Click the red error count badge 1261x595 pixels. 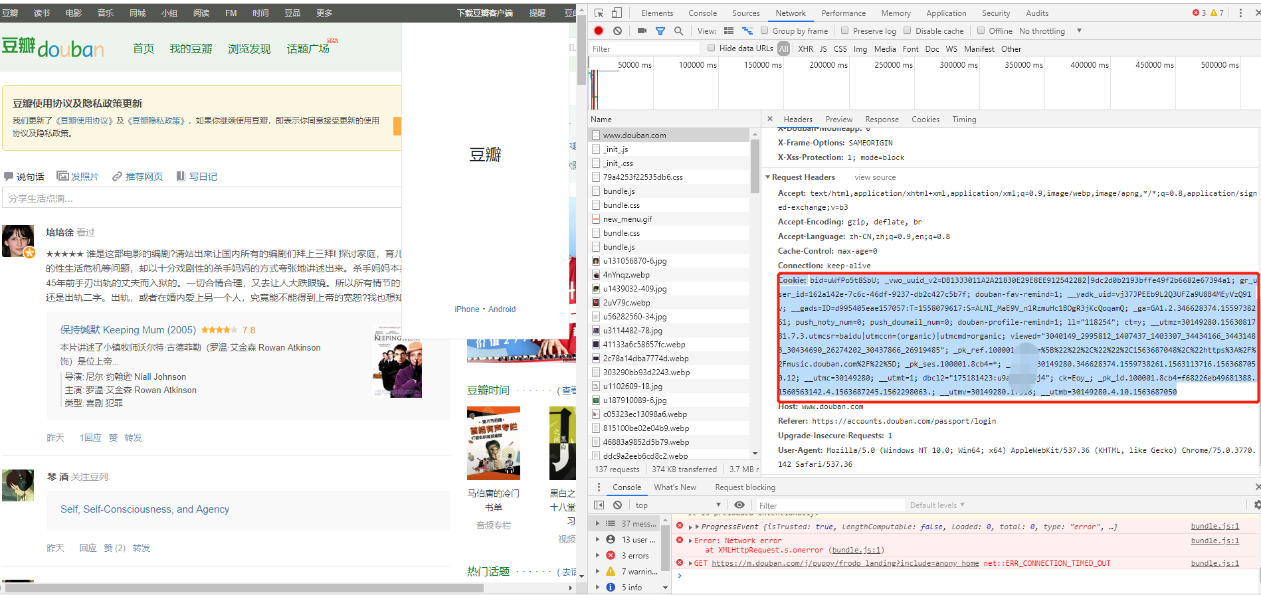pos(1199,13)
